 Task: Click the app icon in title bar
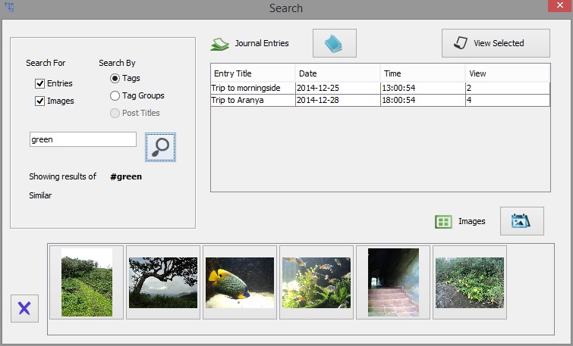[10, 8]
